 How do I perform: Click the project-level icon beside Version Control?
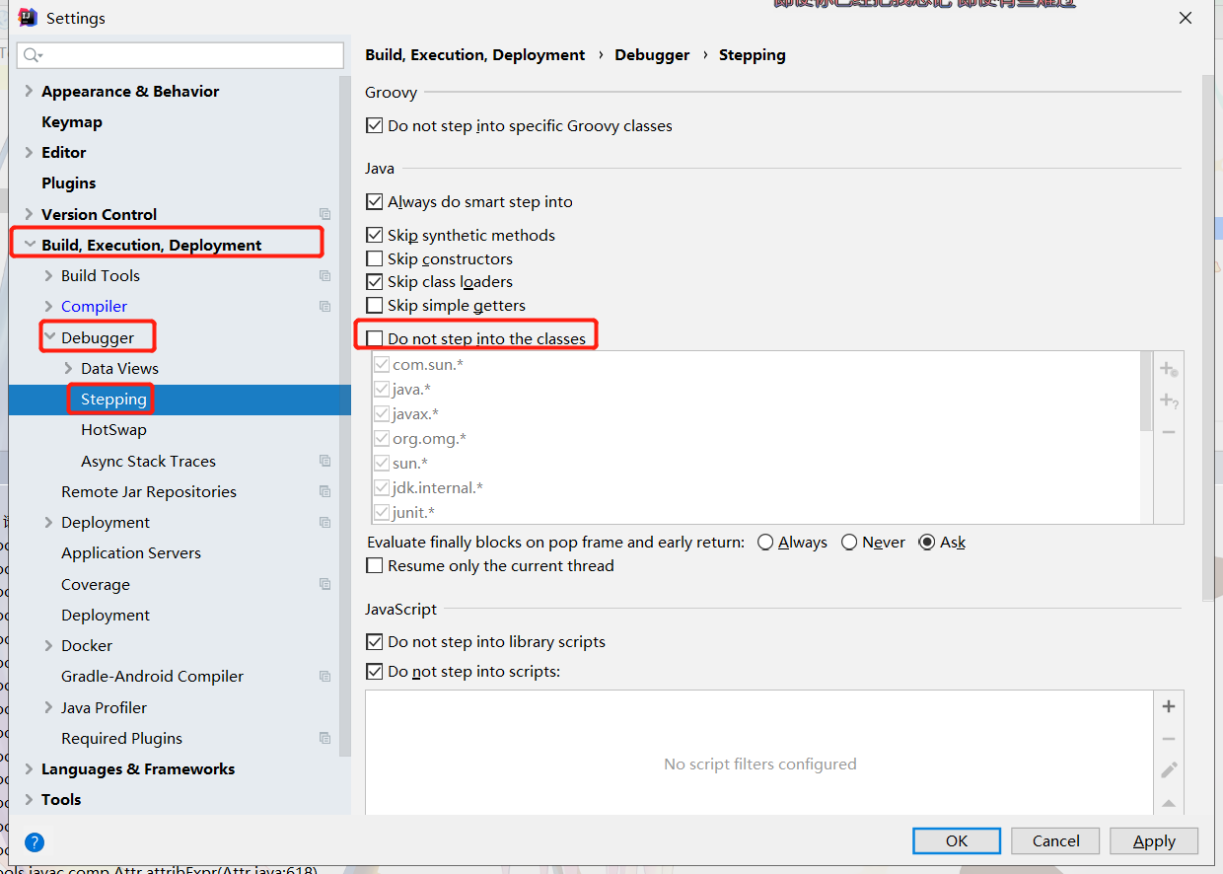click(x=325, y=214)
